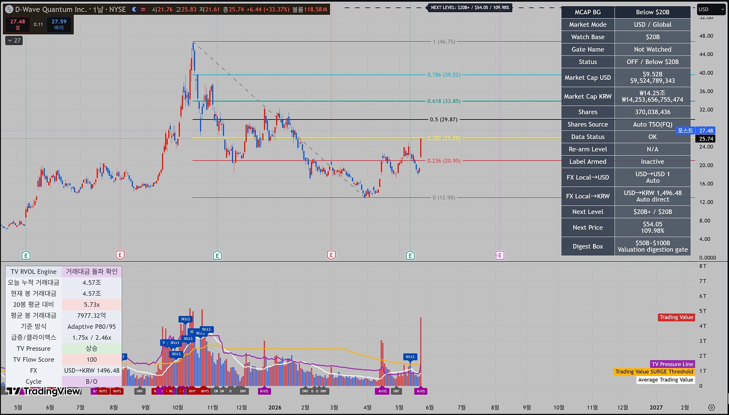Open chart settings gear on time axis

click(x=712, y=407)
